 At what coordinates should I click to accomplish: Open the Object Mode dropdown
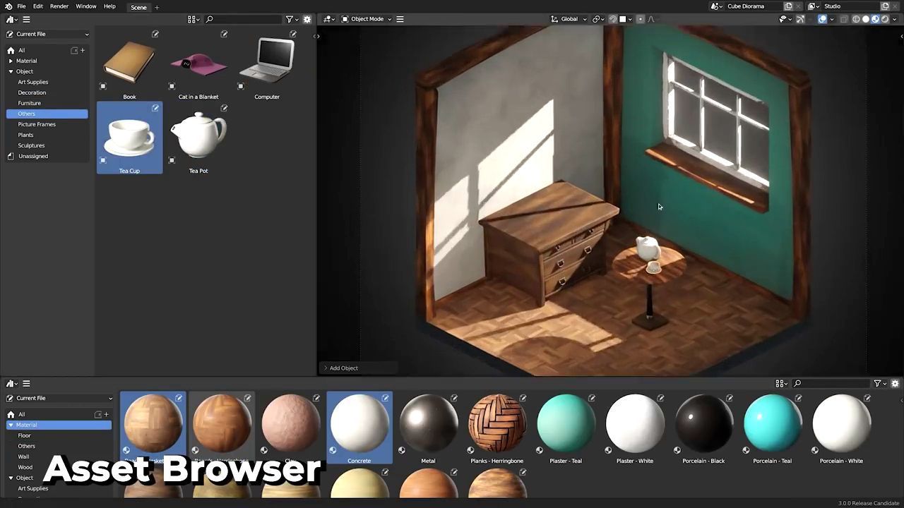click(367, 19)
